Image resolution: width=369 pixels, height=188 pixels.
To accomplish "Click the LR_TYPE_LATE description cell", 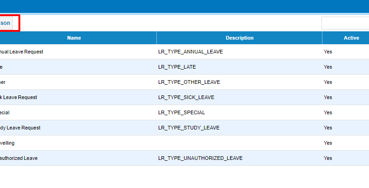I will [177, 67].
